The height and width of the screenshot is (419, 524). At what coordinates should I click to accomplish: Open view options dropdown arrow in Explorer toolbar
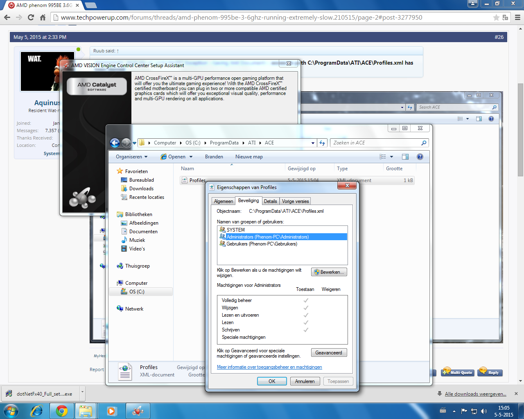point(391,157)
